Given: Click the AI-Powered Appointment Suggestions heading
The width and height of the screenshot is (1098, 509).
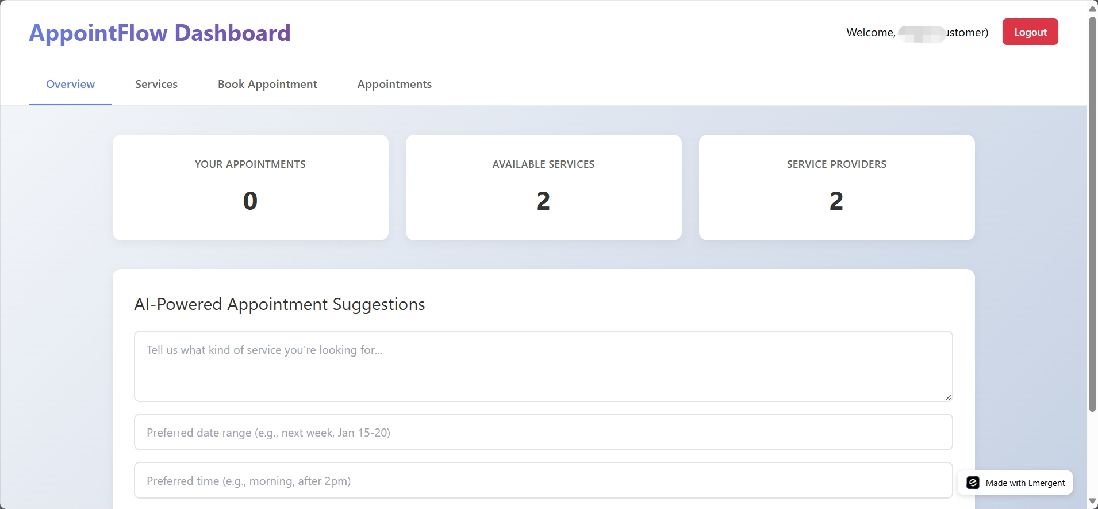Looking at the screenshot, I should point(279,304).
